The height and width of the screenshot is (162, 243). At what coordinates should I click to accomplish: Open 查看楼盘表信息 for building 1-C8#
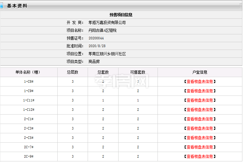200,82
